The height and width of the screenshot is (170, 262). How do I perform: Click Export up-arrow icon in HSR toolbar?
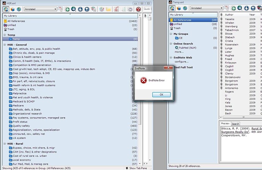point(87,9)
